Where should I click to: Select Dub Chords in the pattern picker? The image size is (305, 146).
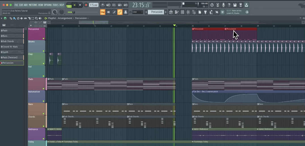(12, 41)
